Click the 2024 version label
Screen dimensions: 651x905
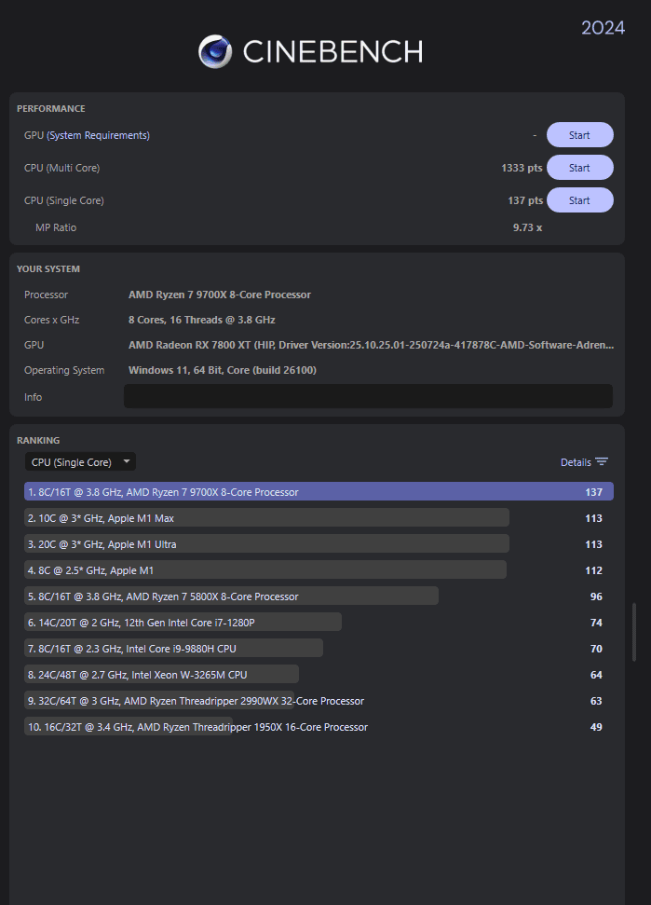(603, 28)
